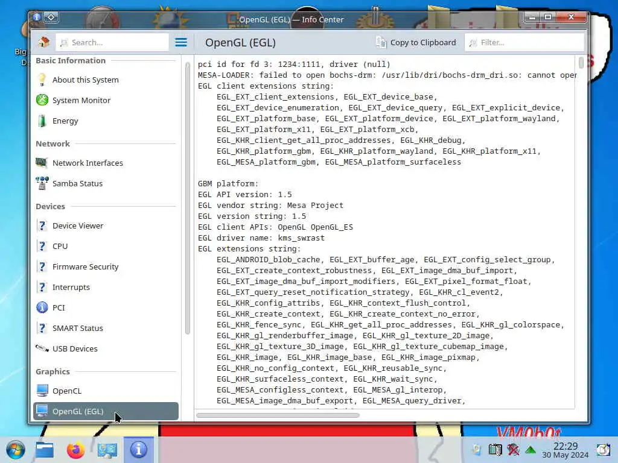Open SMART Status page
Viewport: 618px width, 463px height.
pyautogui.click(x=106, y=327)
